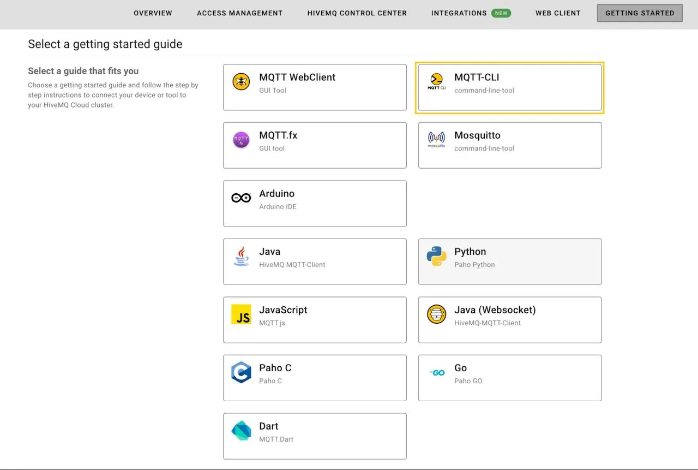Screen dimensions: 698x470
Task: Click the Mosquitto antenna icon
Action: point(436,140)
